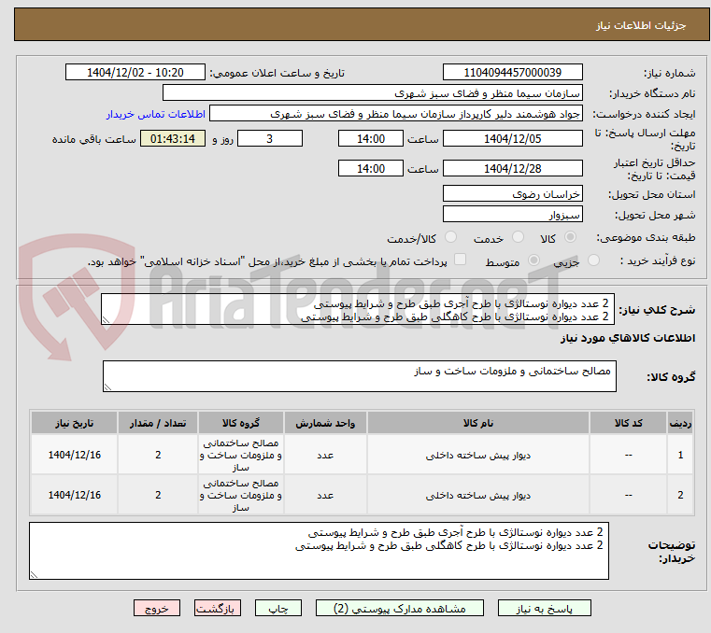This screenshot has height=633, width=711.
Task: Click the نام دستگاه خریدار field
Action: (x=372, y=92)
